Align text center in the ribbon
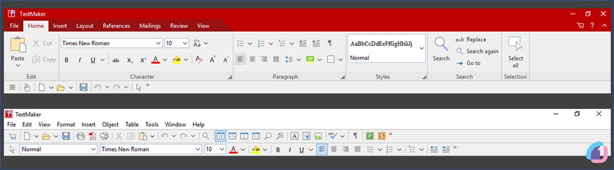This screenshot has height=170, width=614. pos(252,59)
